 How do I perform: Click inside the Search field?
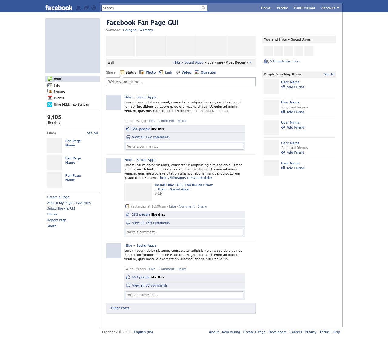(151, 8)
